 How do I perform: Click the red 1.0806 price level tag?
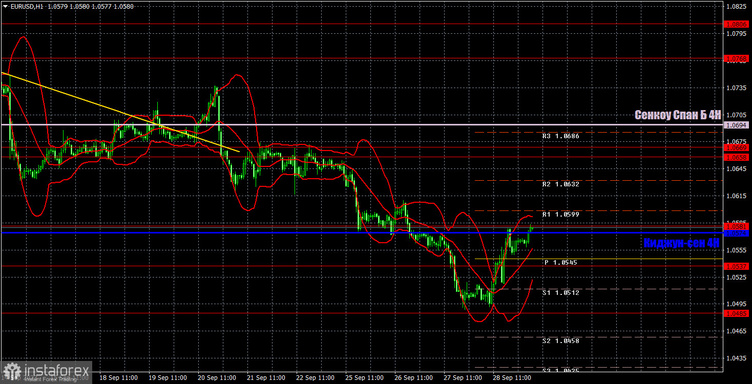(x=737, y=24)
